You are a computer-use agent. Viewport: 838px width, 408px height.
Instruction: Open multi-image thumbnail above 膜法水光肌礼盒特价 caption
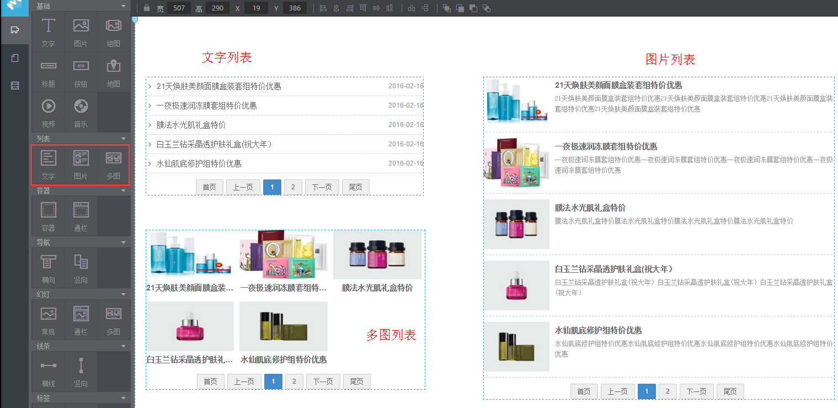[377, 255]
